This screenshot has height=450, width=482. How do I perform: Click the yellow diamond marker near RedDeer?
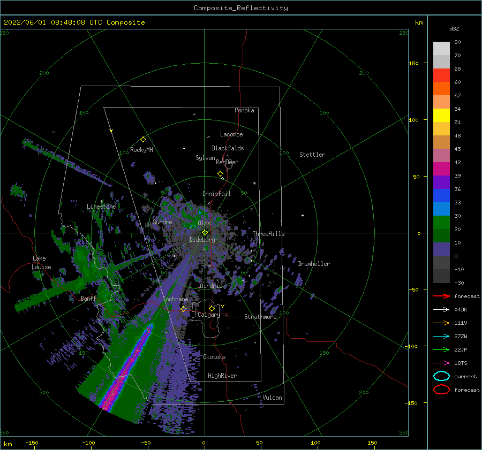tap(220, 174)
